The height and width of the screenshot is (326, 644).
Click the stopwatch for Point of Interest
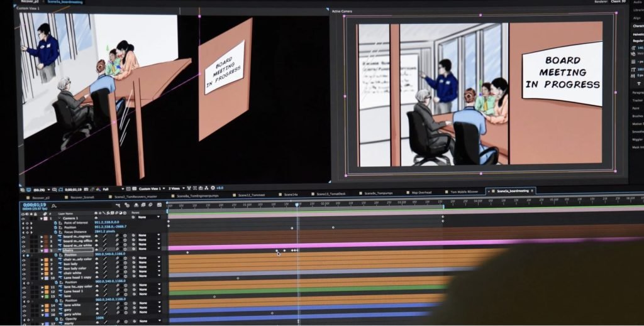tap(55, 223)
